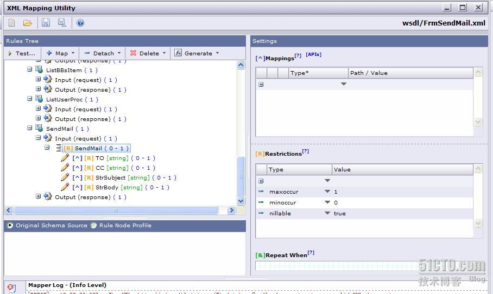The width and height of the screenshot is (493, 294).
Task: Open the minoccur type dropdown arrow
Action: [x=327, y=202]
